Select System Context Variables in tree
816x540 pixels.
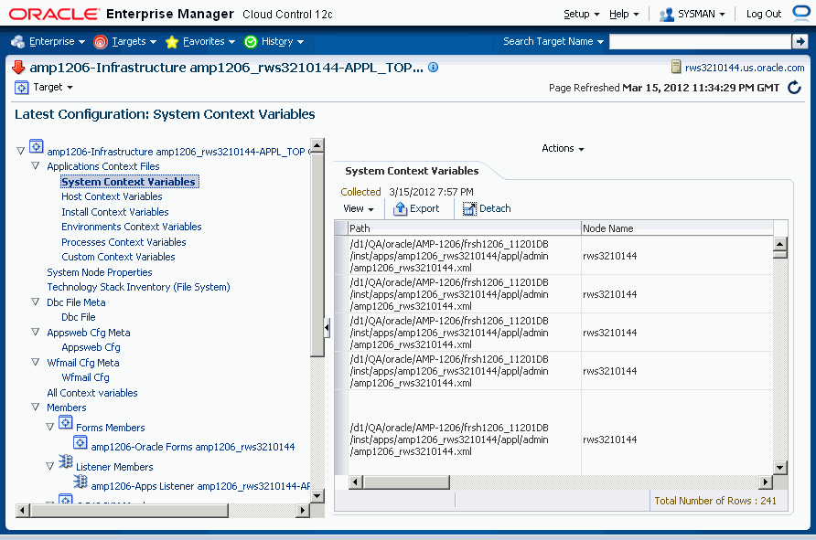click(x=129, y=182)
